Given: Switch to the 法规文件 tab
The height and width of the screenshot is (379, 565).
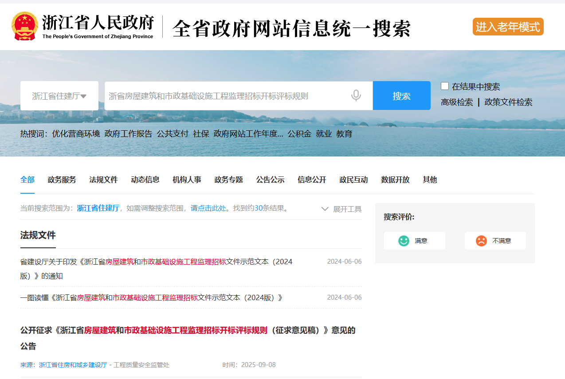Looking at the screenshot, I should [103, 180].
